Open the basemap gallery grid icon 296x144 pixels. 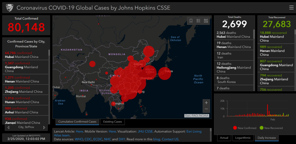coord(206,21)
